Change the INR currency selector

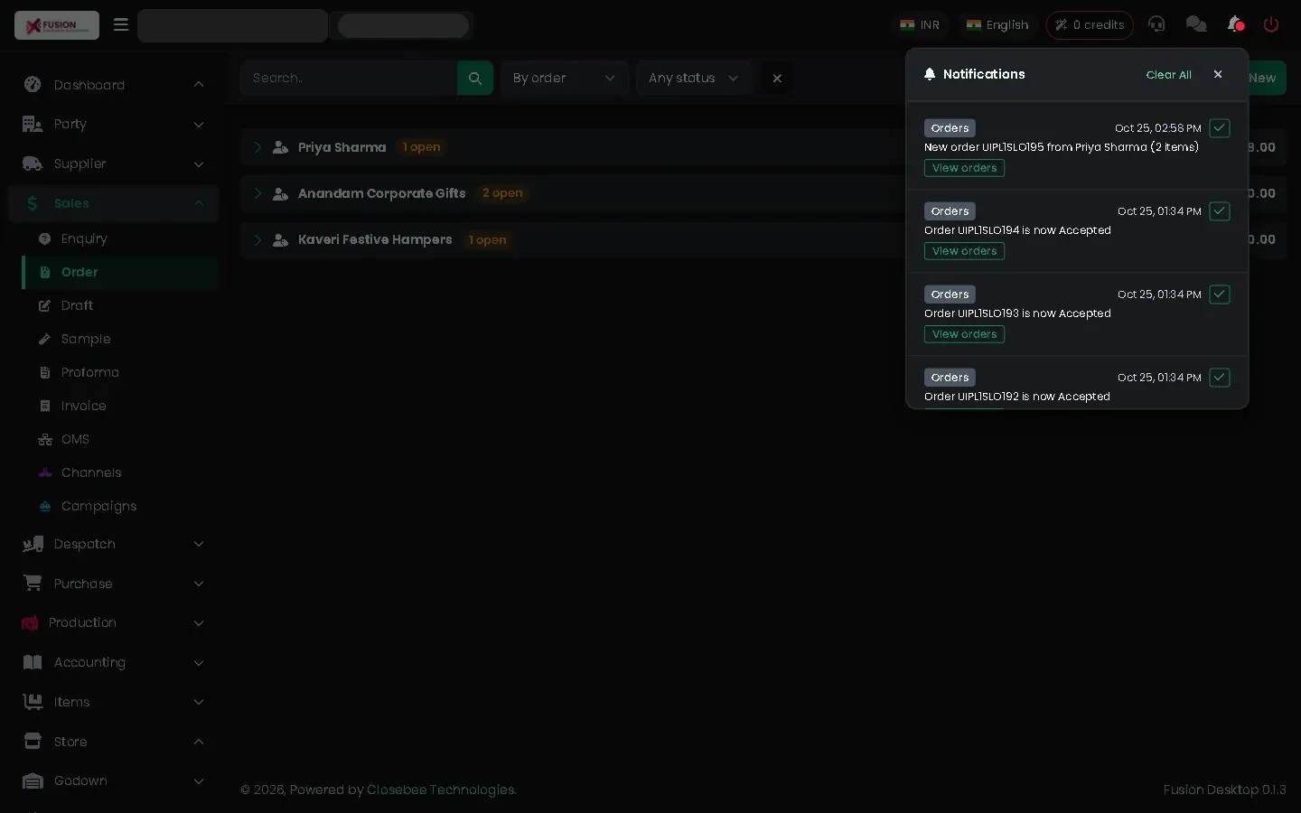tap(920, 25)
